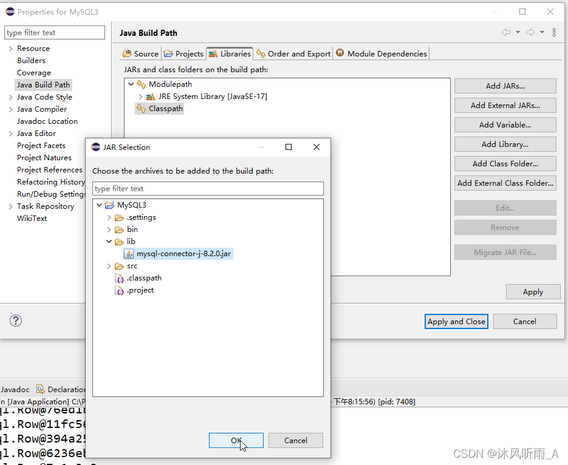Expand the Resource category

[x=10, y=49]
